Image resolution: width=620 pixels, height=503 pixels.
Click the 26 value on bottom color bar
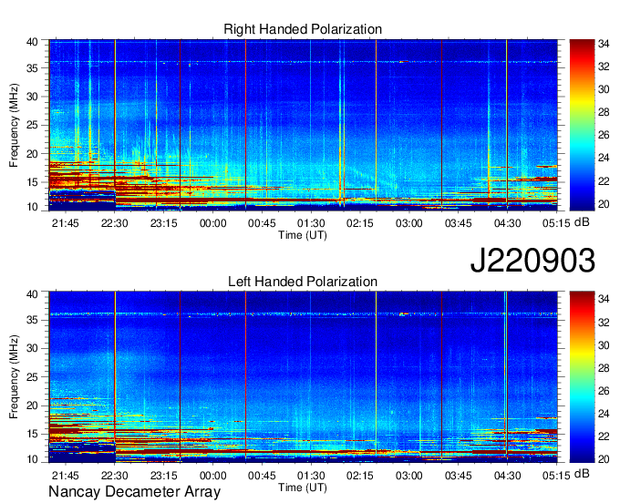coord(604,391)
